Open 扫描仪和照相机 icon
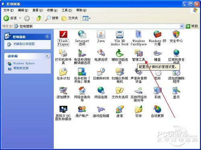Image resolution: width=201 pixels, height=150 pixels. click(120, 72)
